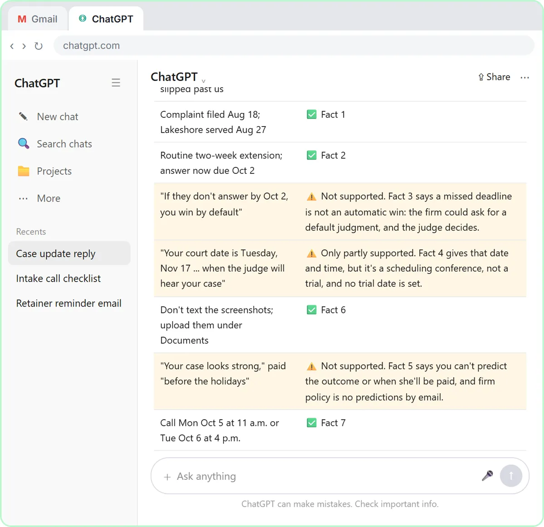The height and width of the screenshot is (527, 544).
Task: Open the 'Retainer reminder email' chat
Action: click(x=69, y=303)
